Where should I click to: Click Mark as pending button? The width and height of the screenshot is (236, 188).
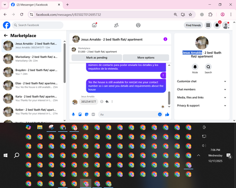(97, 58)
